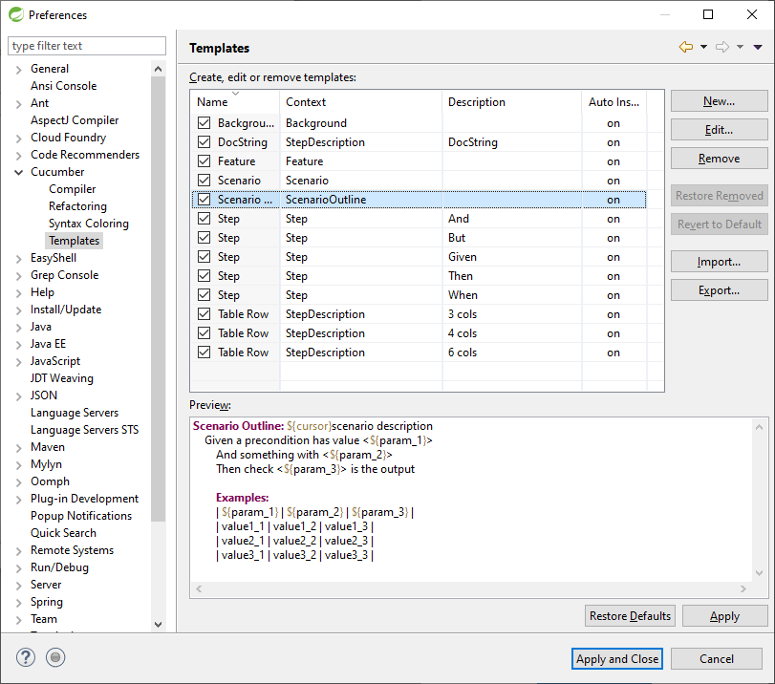Select Syntax Coloring under Cucumber

click(88, 224)
